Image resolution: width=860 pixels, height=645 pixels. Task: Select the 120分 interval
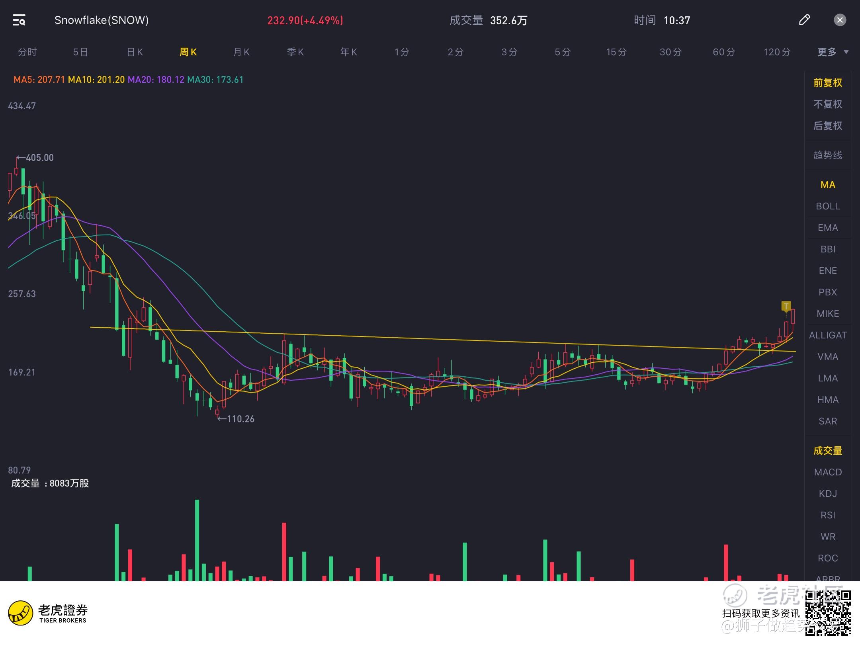click(777, 52)
